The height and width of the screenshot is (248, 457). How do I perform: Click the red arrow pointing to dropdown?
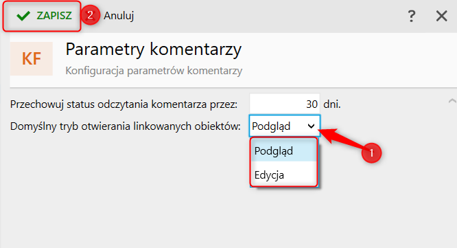tap(341, 137)
